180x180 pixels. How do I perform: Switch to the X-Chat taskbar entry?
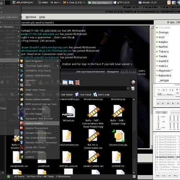(x=75, y=3)
